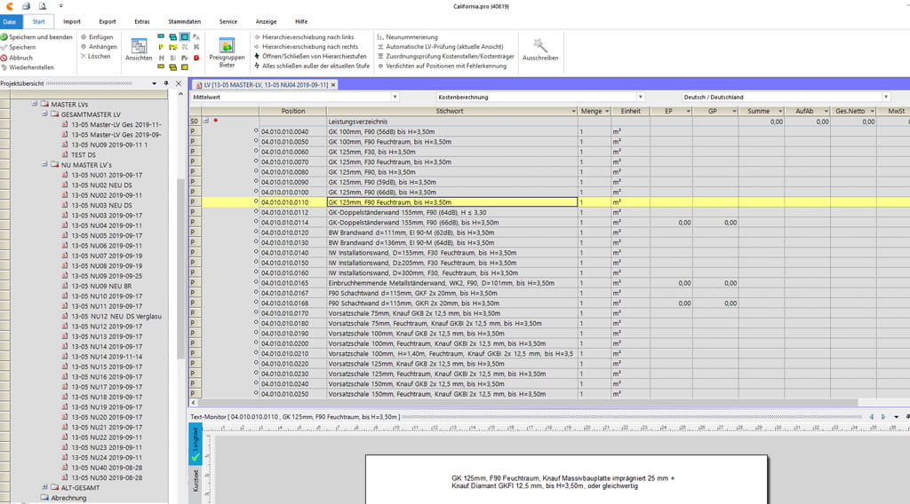This screenshot has width=910, height=504.
Task: Switch to the Export ribbon tab
Action: pyautogui.click(x=108, y=20)
